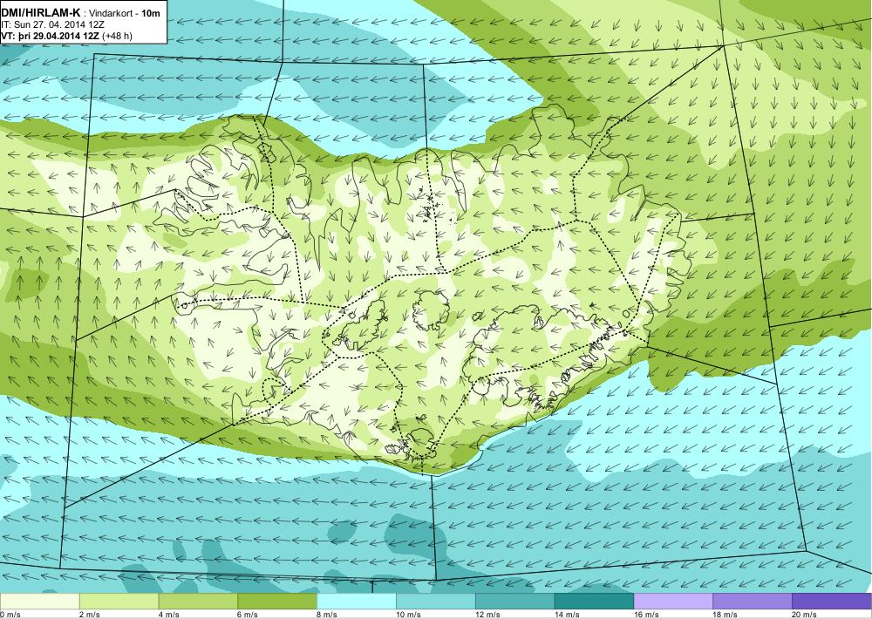
Task: Click the medium purple 18–20 m/s legend swatch
Action: (x=752, y=602)
